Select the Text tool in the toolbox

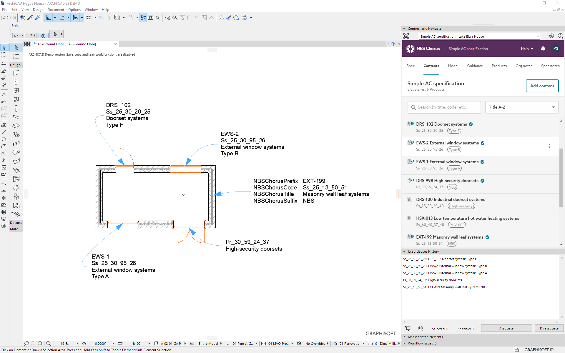[4, 95]
